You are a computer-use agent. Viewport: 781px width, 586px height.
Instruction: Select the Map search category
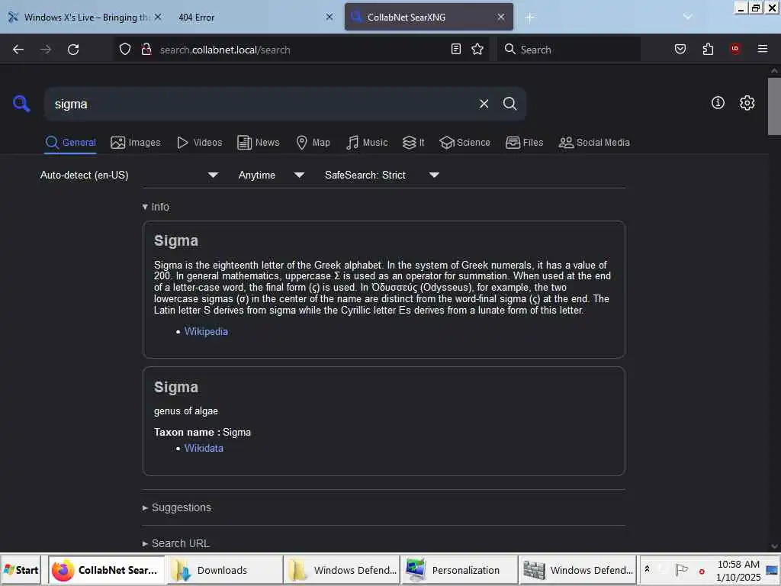pyautogui.click(x=313, y=143)
